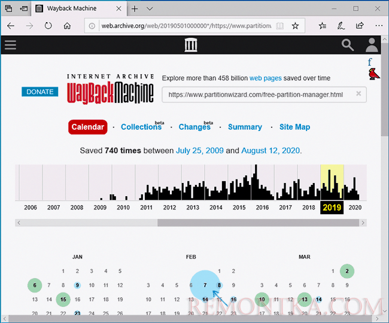Open a new browser tab
The image size is (389, 323).
135,8
